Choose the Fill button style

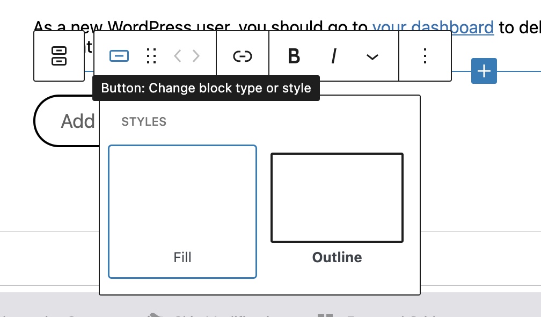click(182, 204)
